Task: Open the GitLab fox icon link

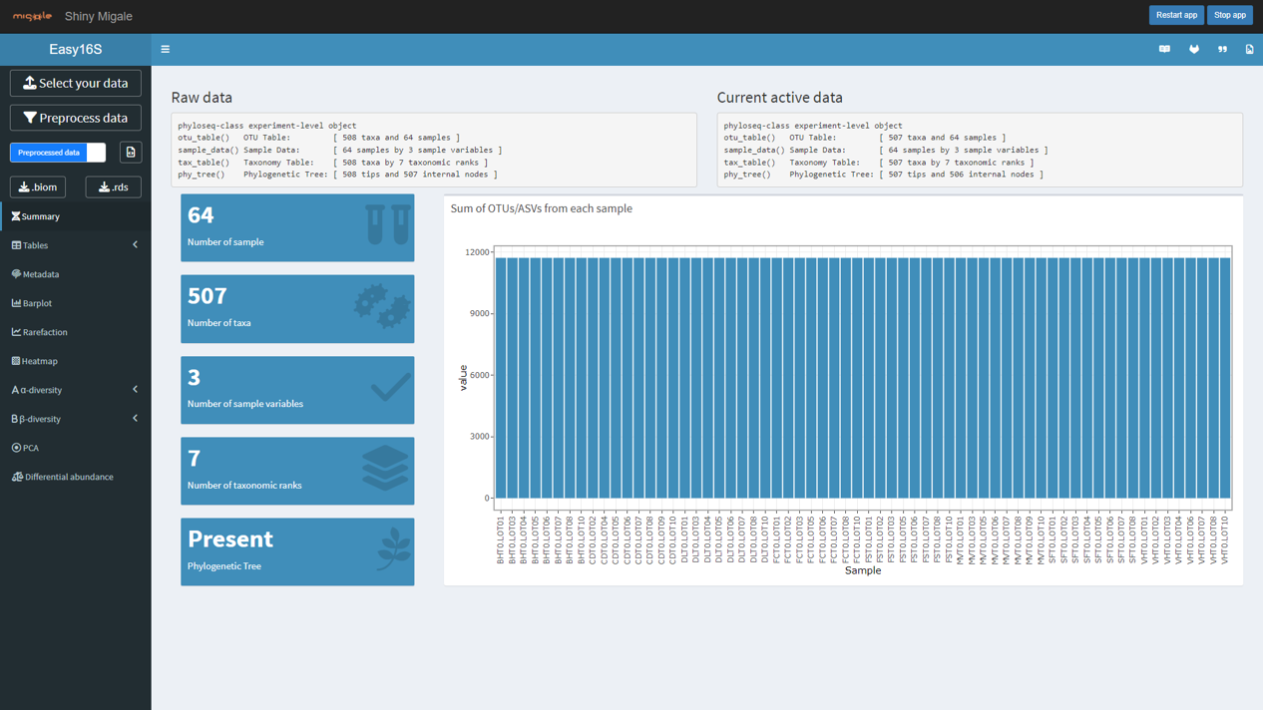Action: (1193, 49)
